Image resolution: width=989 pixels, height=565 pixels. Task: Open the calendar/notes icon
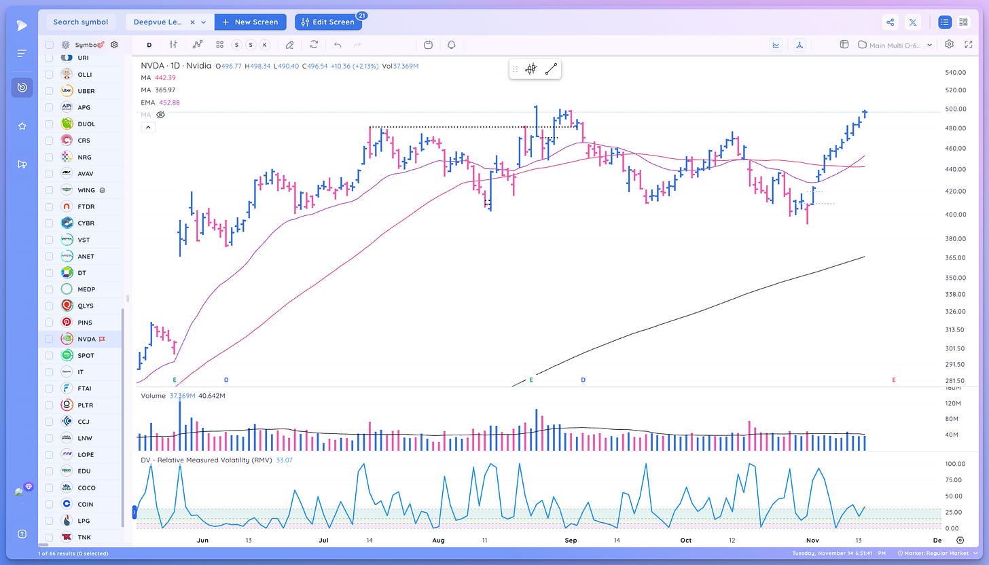click(428, 45)
